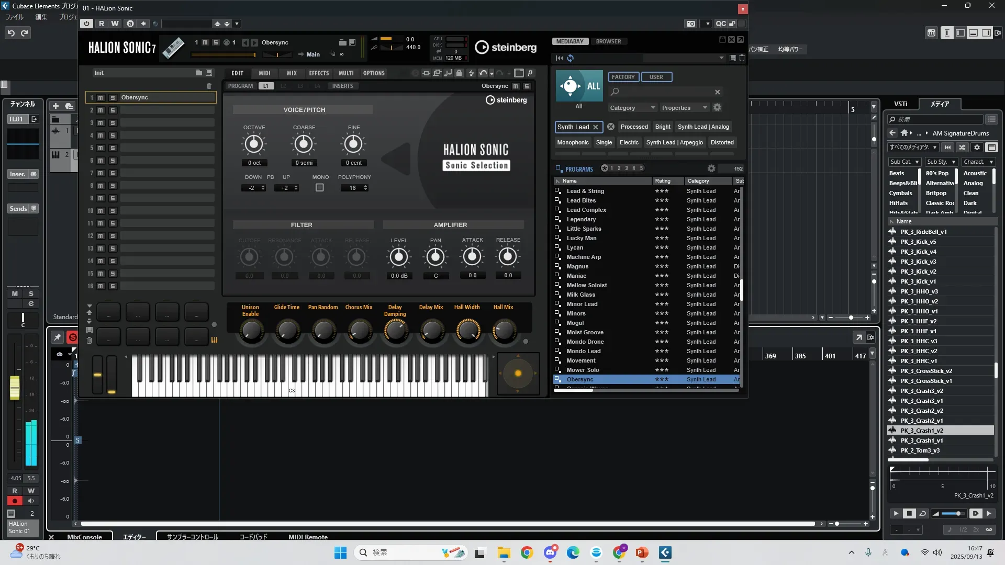Enable the MONO checkbox
Viewport: 1005px width, 565px height.
point(320,188)
